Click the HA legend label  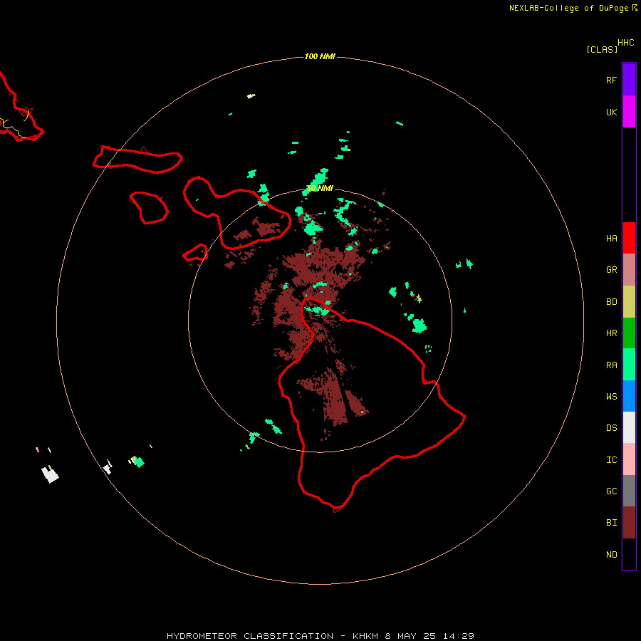coord(611,238)
